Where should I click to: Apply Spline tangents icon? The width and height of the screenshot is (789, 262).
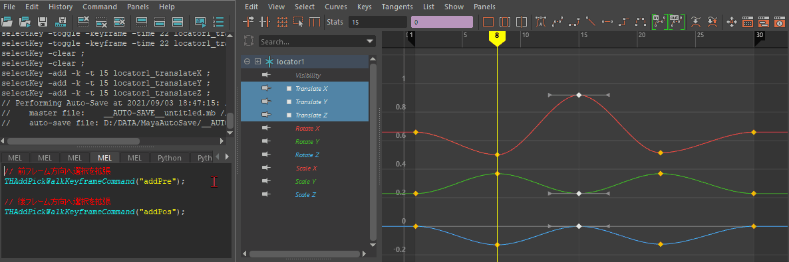pos(557,22)
